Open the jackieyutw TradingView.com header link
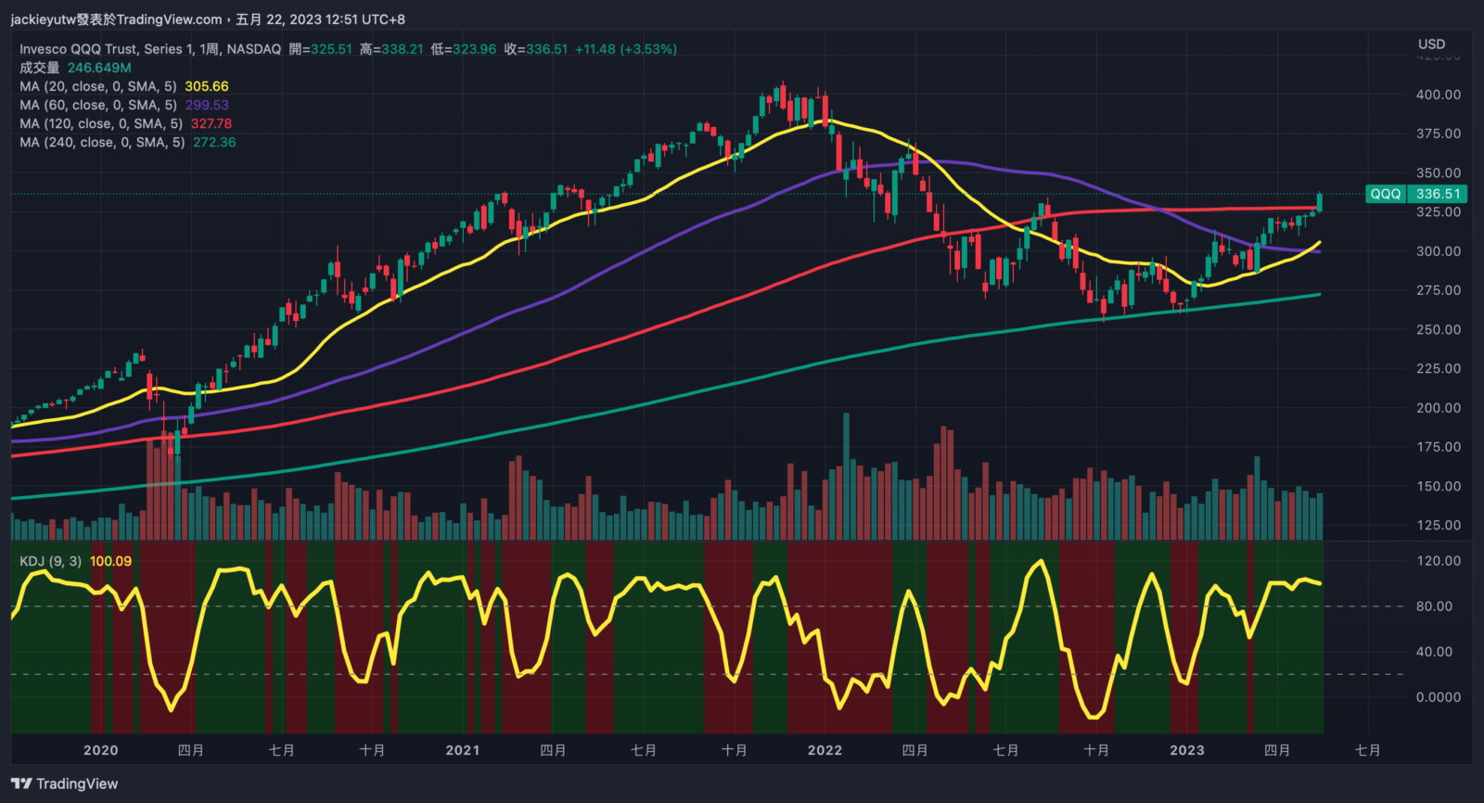The height and width of the screenshot is (803, 1484). click(116, 19)
